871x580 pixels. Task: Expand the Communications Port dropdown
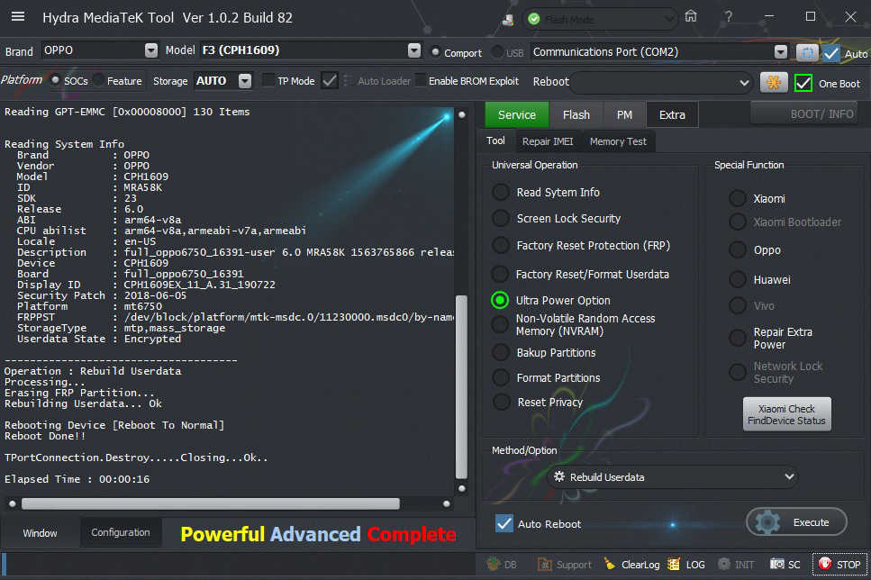pos(780,52)
